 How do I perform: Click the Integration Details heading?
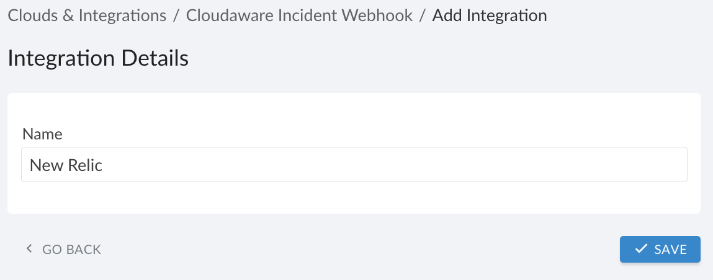click(98, 58)
